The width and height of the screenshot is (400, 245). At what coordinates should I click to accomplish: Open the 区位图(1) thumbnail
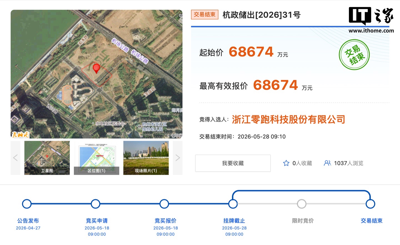click(96, 158)
